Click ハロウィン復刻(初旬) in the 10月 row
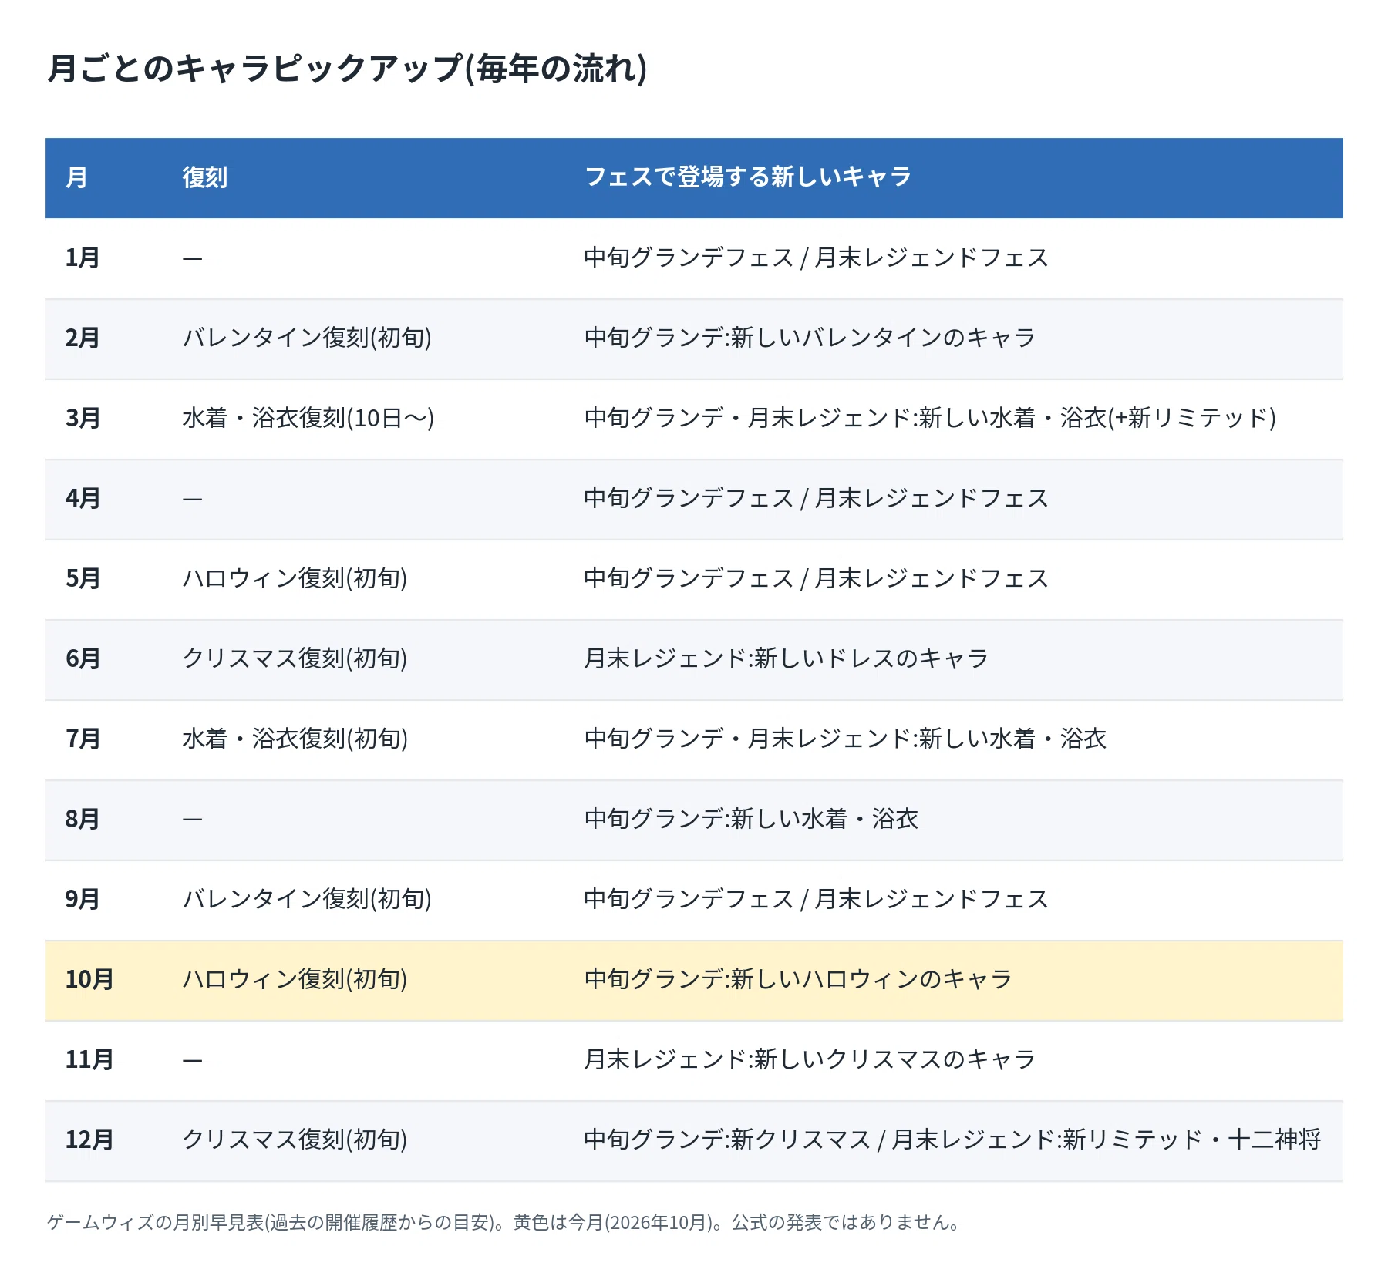1388x1266 pixels. click(295, 979)
